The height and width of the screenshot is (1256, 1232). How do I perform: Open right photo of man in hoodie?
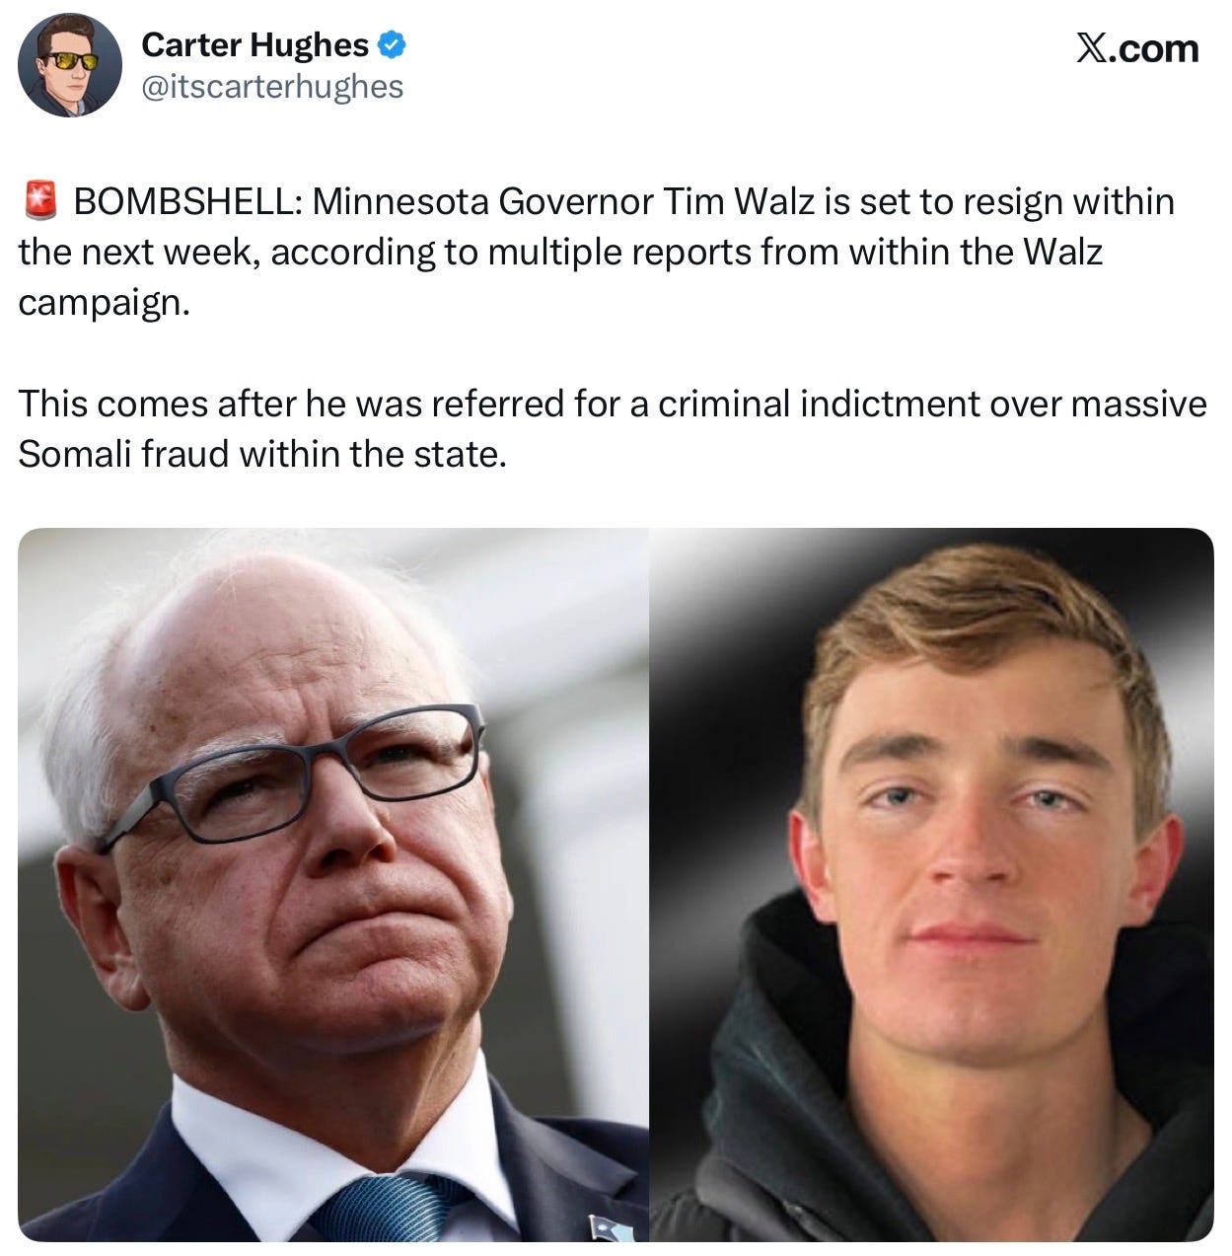point(931,885)
